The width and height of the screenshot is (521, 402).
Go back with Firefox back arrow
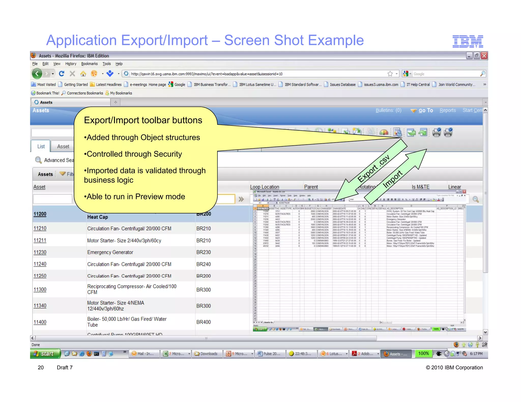tap(37, 74)
